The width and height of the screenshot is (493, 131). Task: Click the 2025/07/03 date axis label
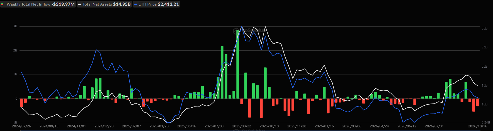coord(214,126)
